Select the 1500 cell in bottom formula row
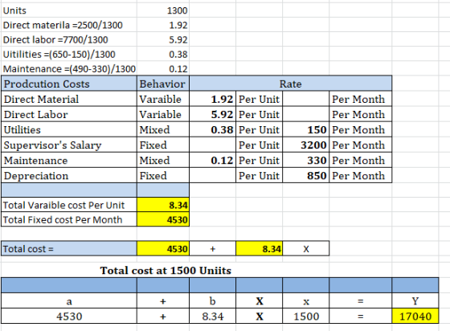 coord(305,316)
